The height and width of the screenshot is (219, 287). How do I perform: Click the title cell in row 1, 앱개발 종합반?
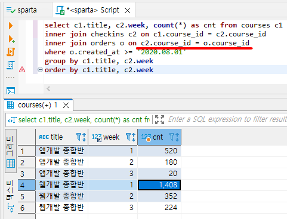(x=62, y=151)
